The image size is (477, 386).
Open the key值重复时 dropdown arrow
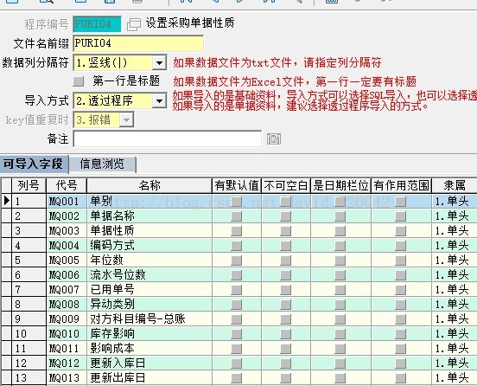click(126, 120)
